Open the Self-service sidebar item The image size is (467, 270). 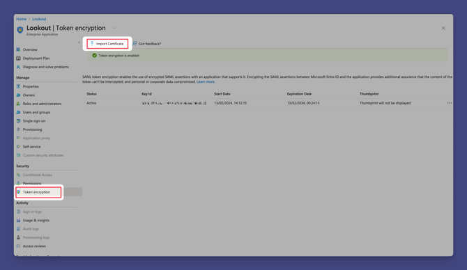tap(31, 147)
